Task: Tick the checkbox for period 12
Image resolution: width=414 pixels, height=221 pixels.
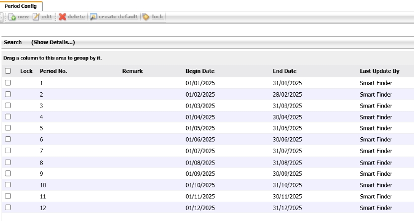Action: [x=8, y=208]
